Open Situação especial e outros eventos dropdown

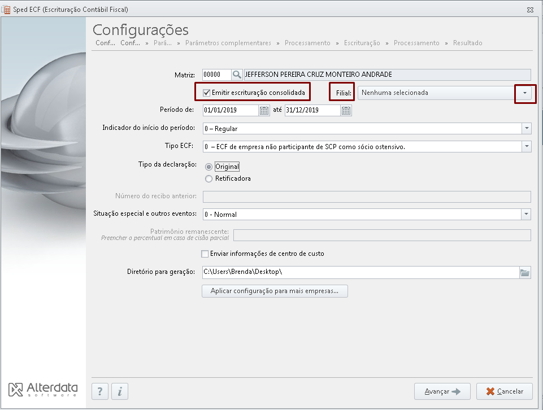[526, 214]
